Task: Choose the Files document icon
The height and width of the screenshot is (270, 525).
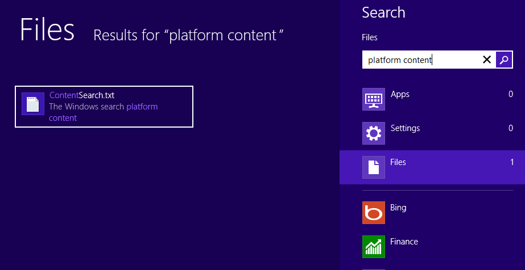Action: pyautogui.click(x=374, y=167)
